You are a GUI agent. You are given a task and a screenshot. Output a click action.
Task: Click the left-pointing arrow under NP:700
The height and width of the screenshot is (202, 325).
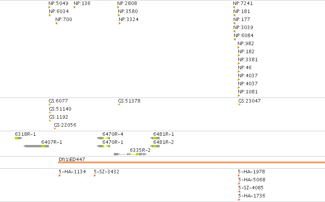[57, 23]
